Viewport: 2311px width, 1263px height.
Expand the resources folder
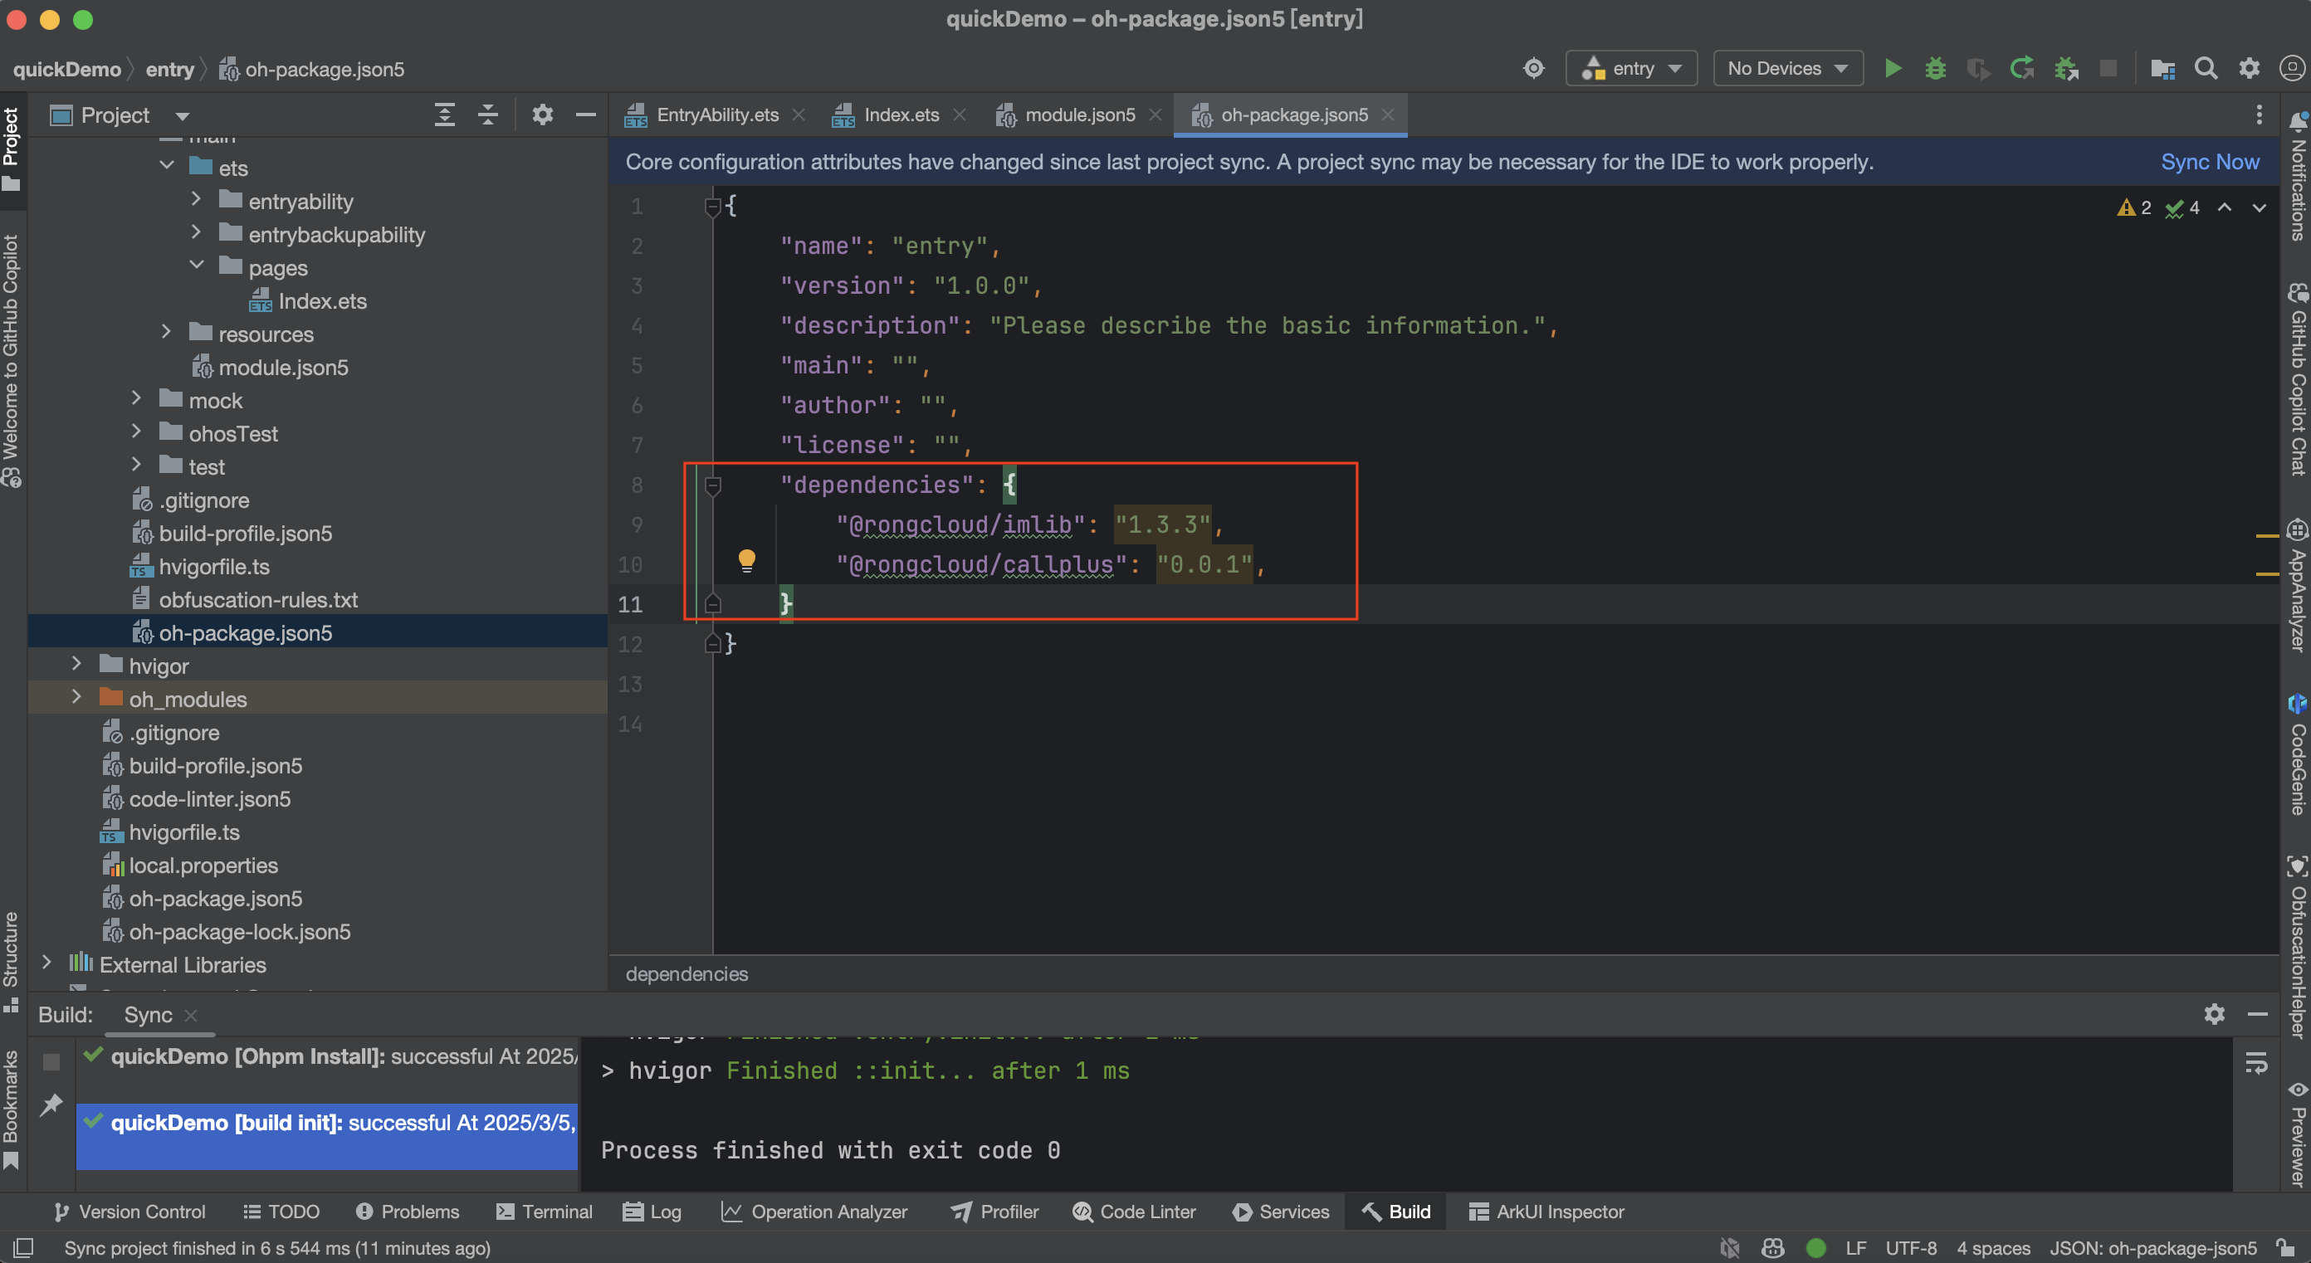167,332
